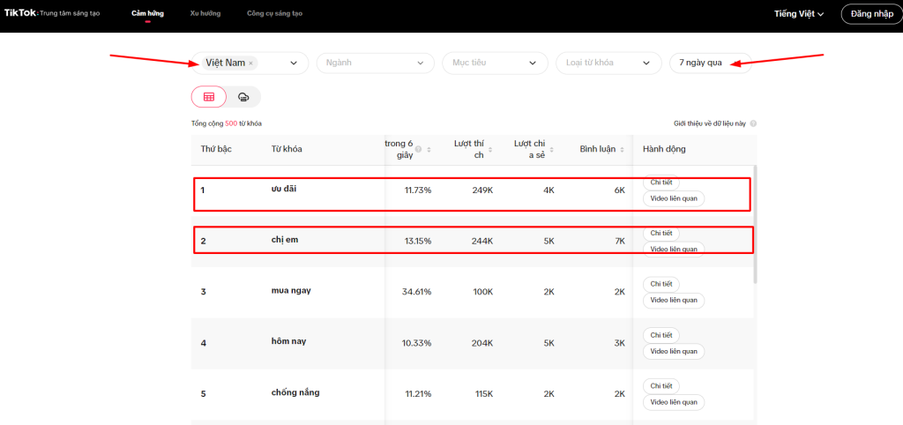Viewport: 903px width, 425px height.
Task: Open the '7 ngày qua' time range selector
Action: (710, 63)
